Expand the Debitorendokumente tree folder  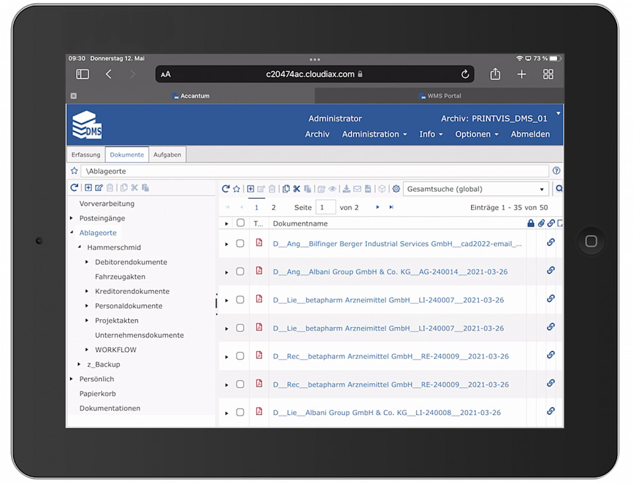pyautogui.click(x=87, y=262)
